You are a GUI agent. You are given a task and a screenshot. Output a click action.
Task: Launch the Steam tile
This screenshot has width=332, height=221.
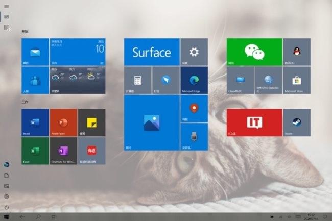(297, 122)
